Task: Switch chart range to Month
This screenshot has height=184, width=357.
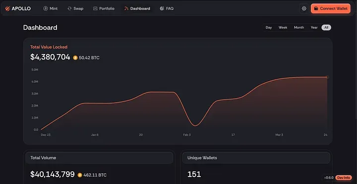Action: tap(299, 28)
